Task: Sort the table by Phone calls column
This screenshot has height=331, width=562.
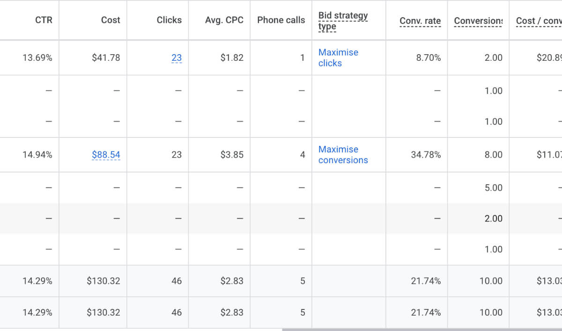Action: [281, 20]
